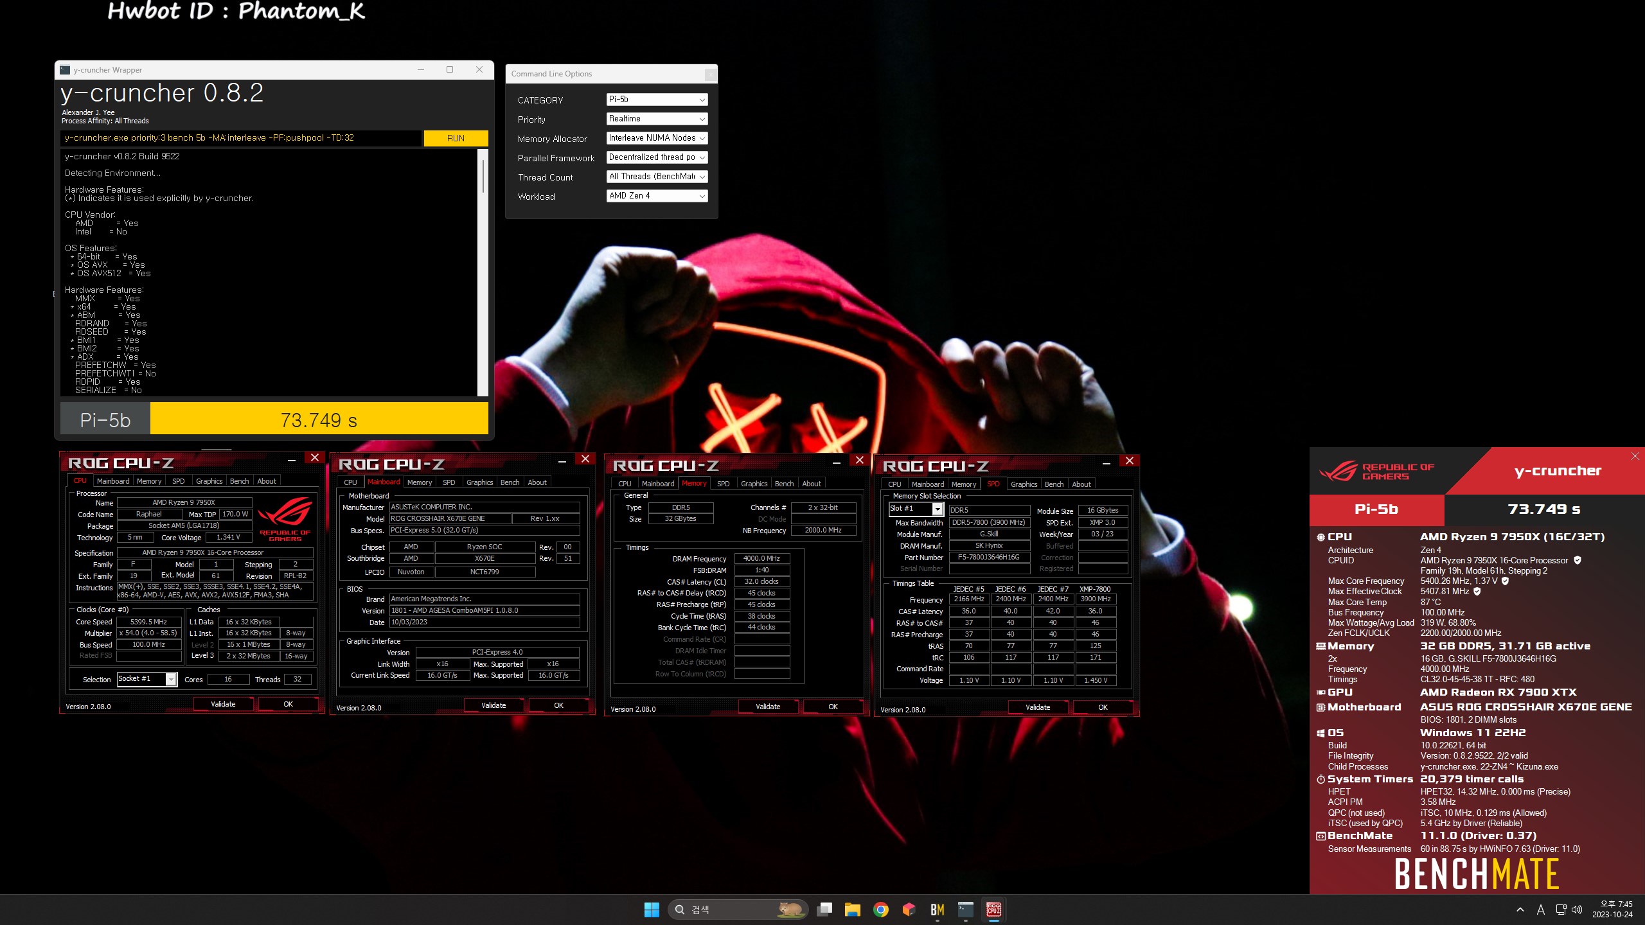
Task: Open the Slot #1 memory slot dropdown
Action: tap(916, 509)
